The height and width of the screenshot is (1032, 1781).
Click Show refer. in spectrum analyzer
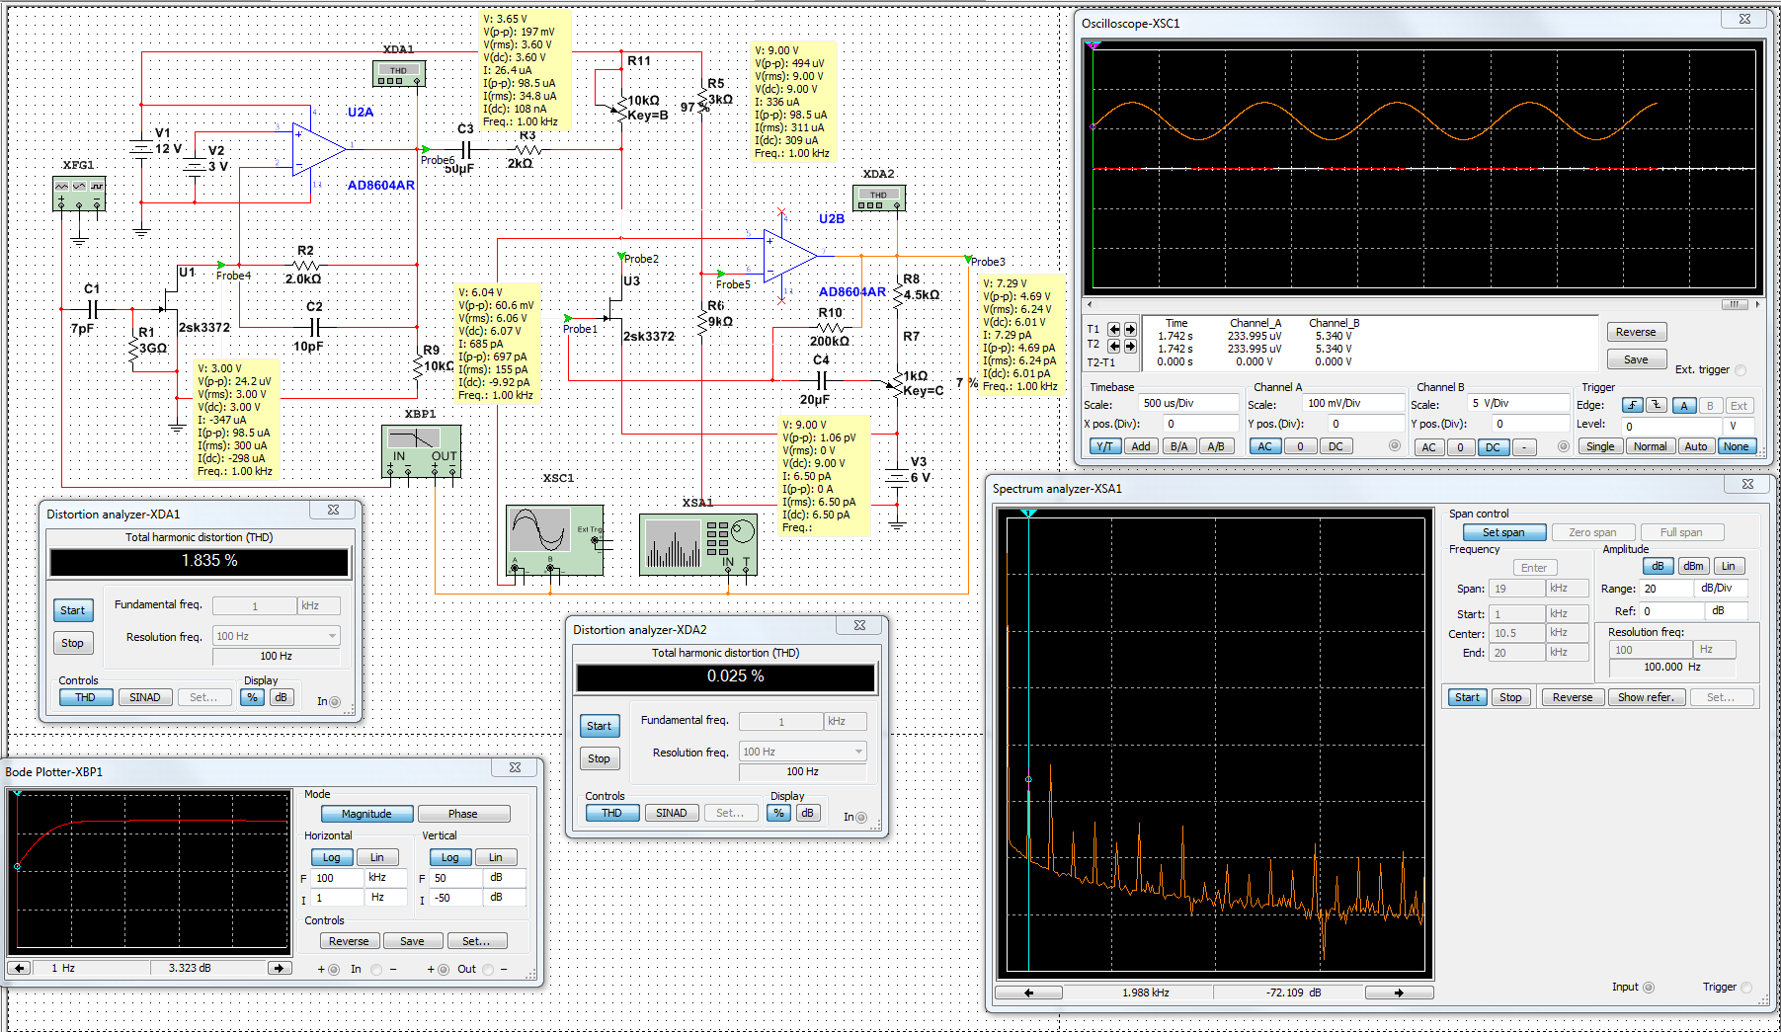(1646, 697)
